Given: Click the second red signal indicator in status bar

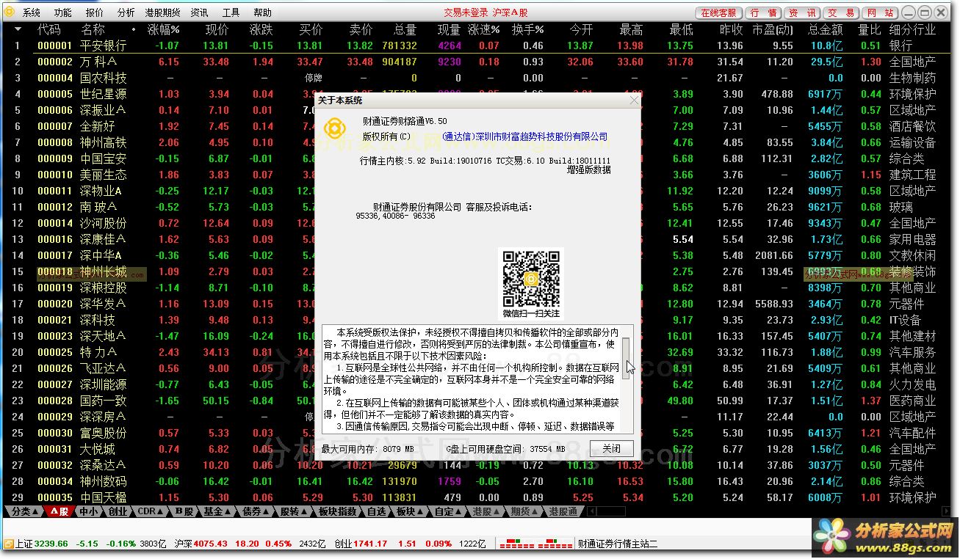Looking at the screenshot, I should pos(555,544).
